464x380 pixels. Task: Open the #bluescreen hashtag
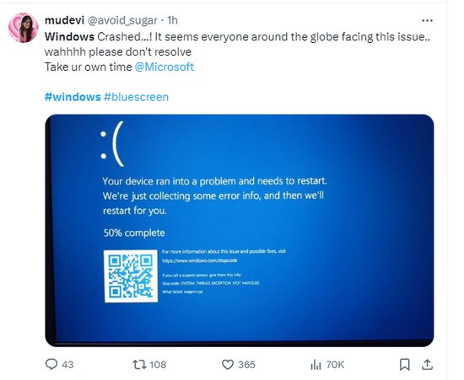pyautogui.click(x=136, y=97)
